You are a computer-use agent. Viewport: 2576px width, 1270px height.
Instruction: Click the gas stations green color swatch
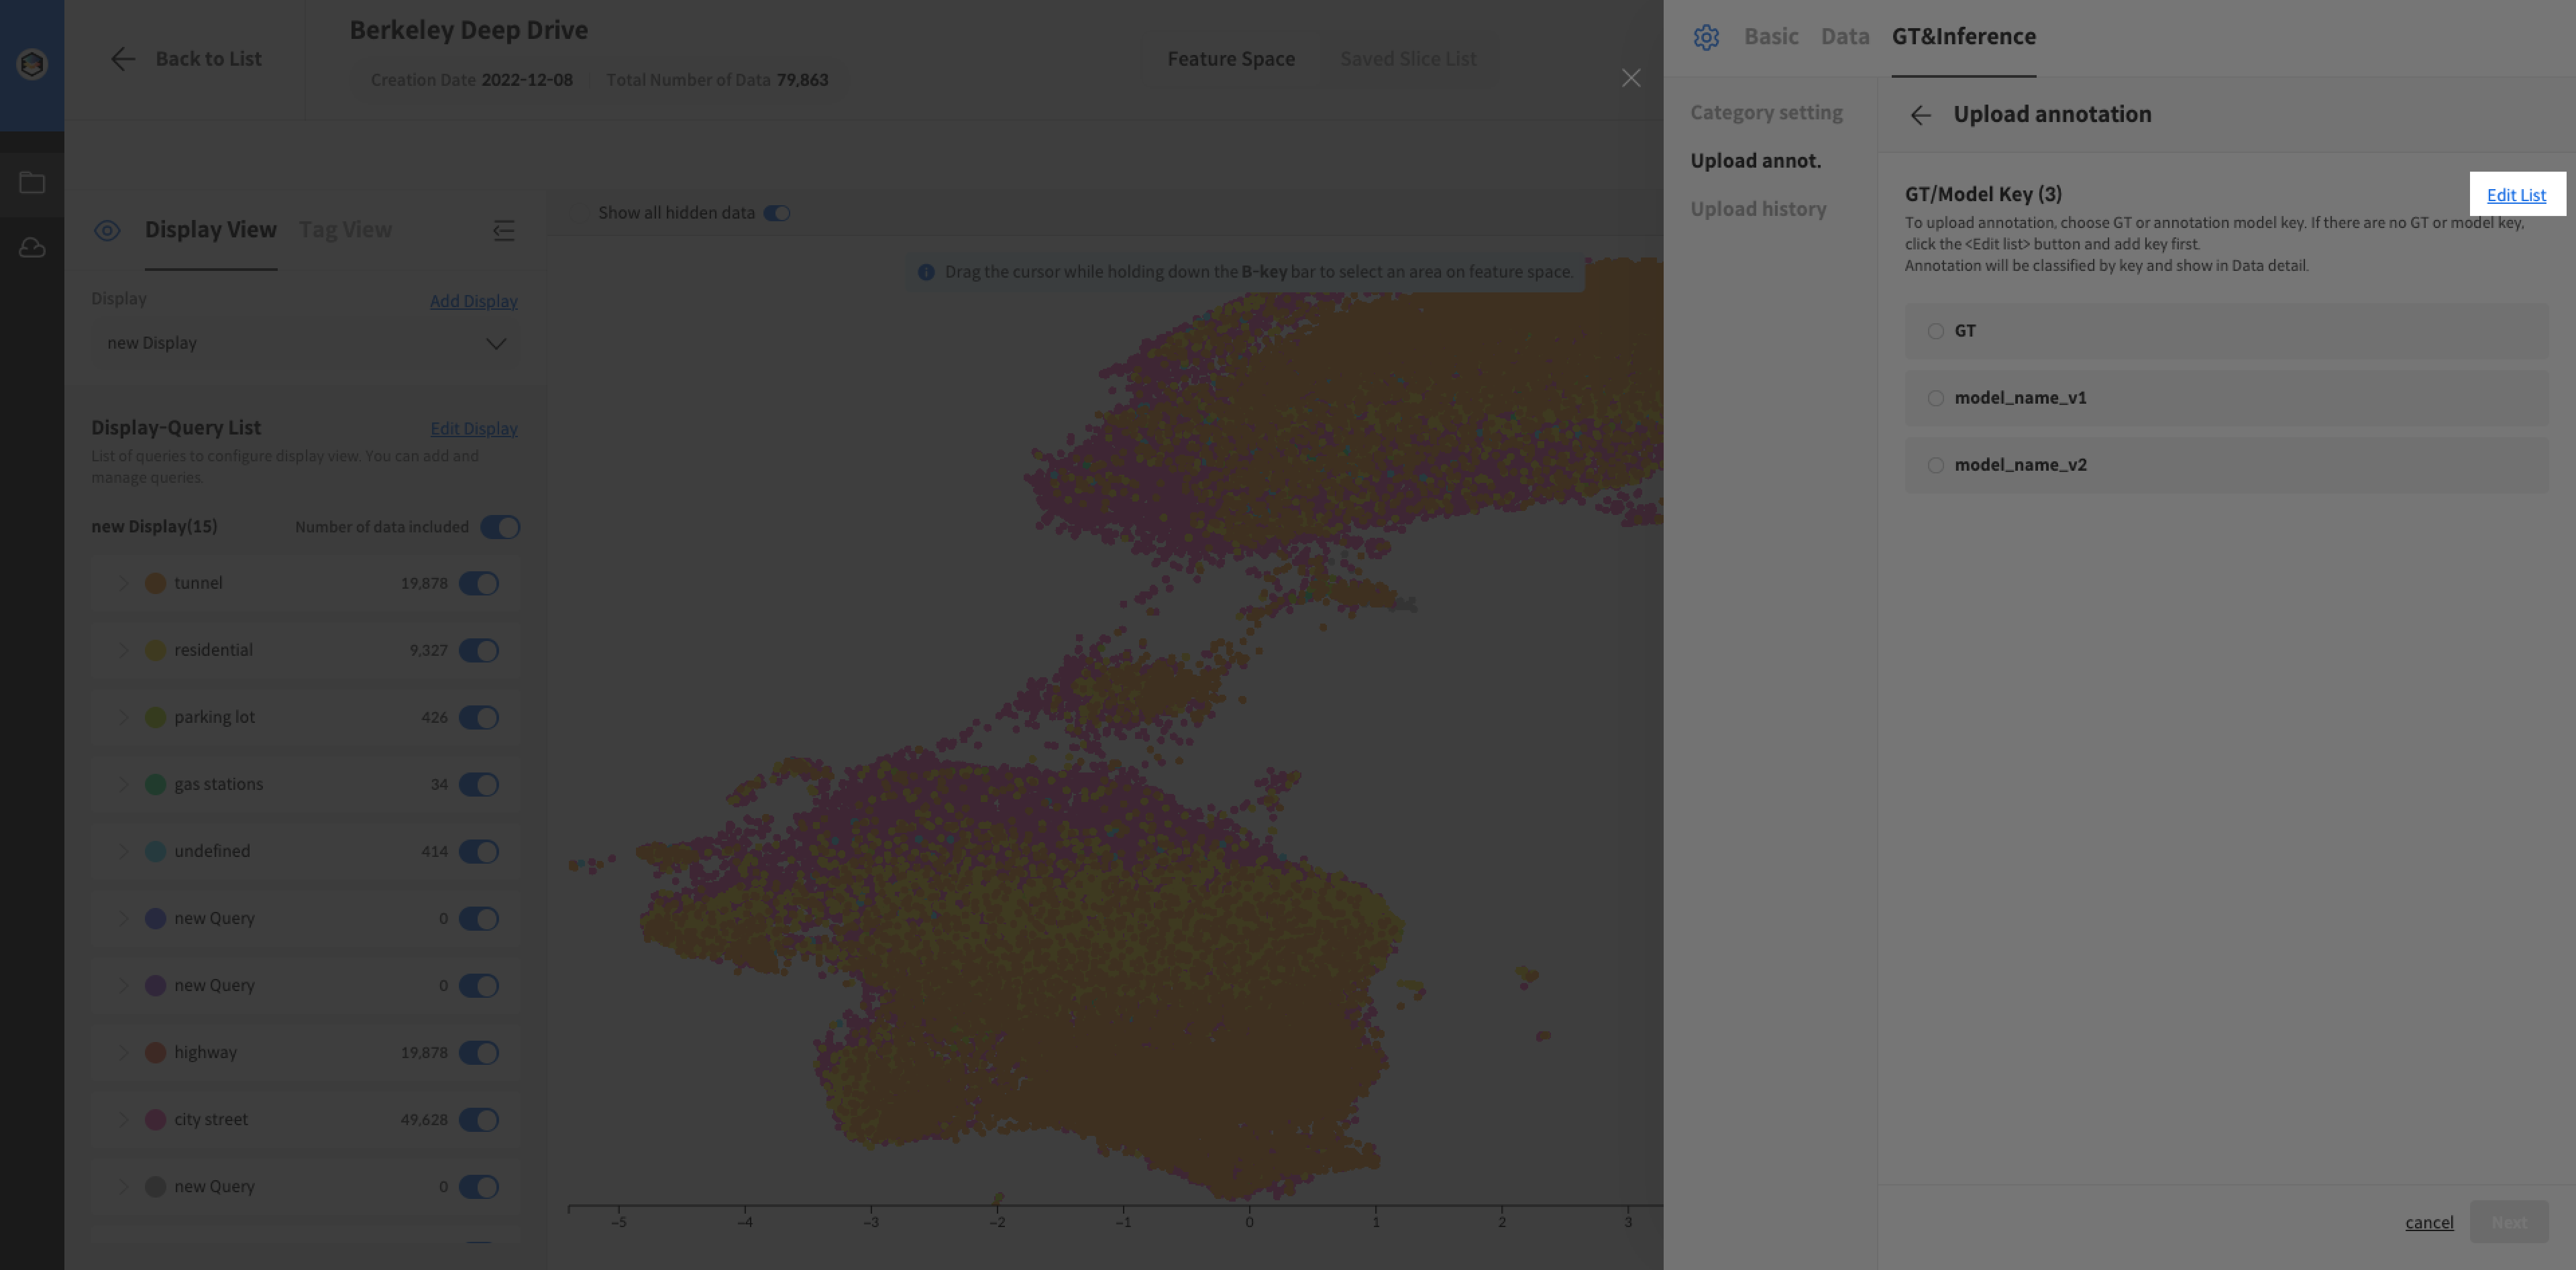[155, 785]
